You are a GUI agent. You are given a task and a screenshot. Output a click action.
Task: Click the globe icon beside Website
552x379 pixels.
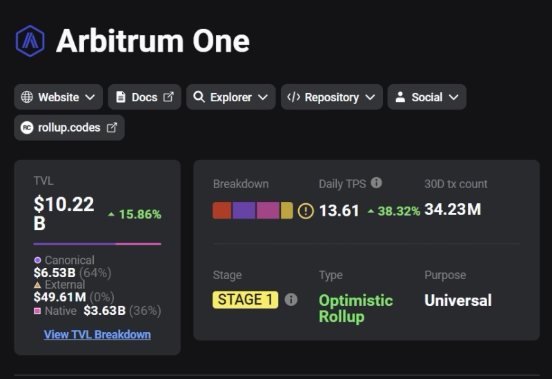(x=27, y=97)
